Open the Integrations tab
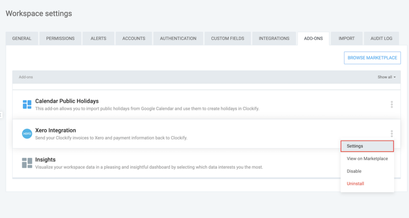 click(274, 39)
